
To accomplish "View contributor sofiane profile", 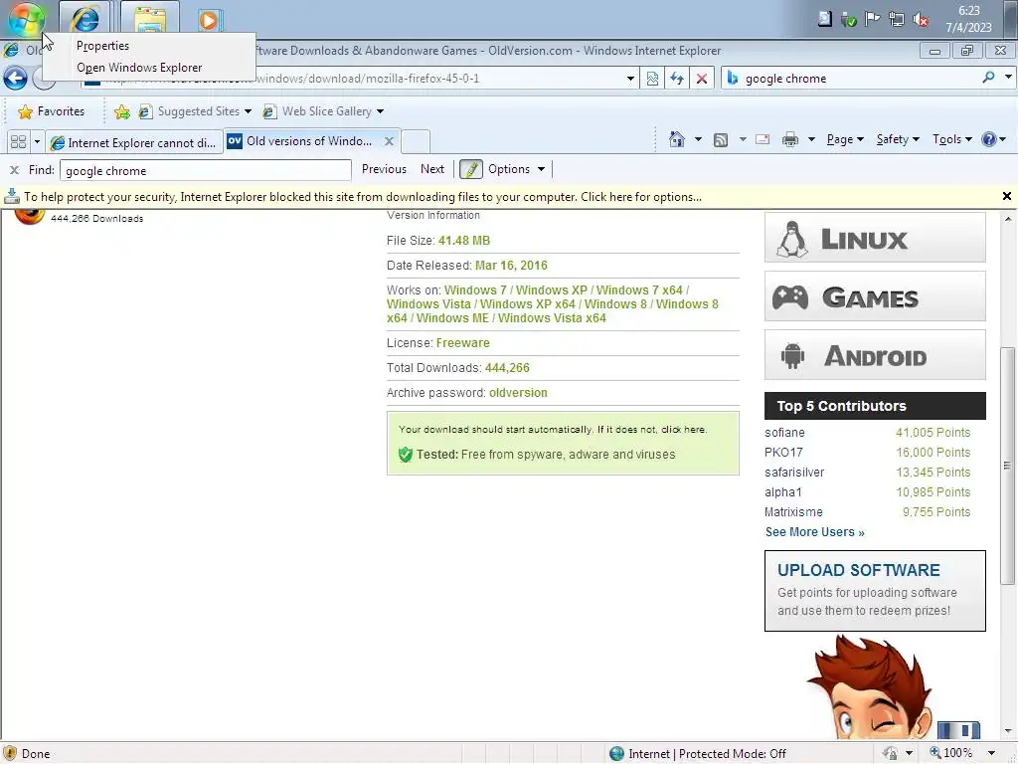I will [784, 433].
